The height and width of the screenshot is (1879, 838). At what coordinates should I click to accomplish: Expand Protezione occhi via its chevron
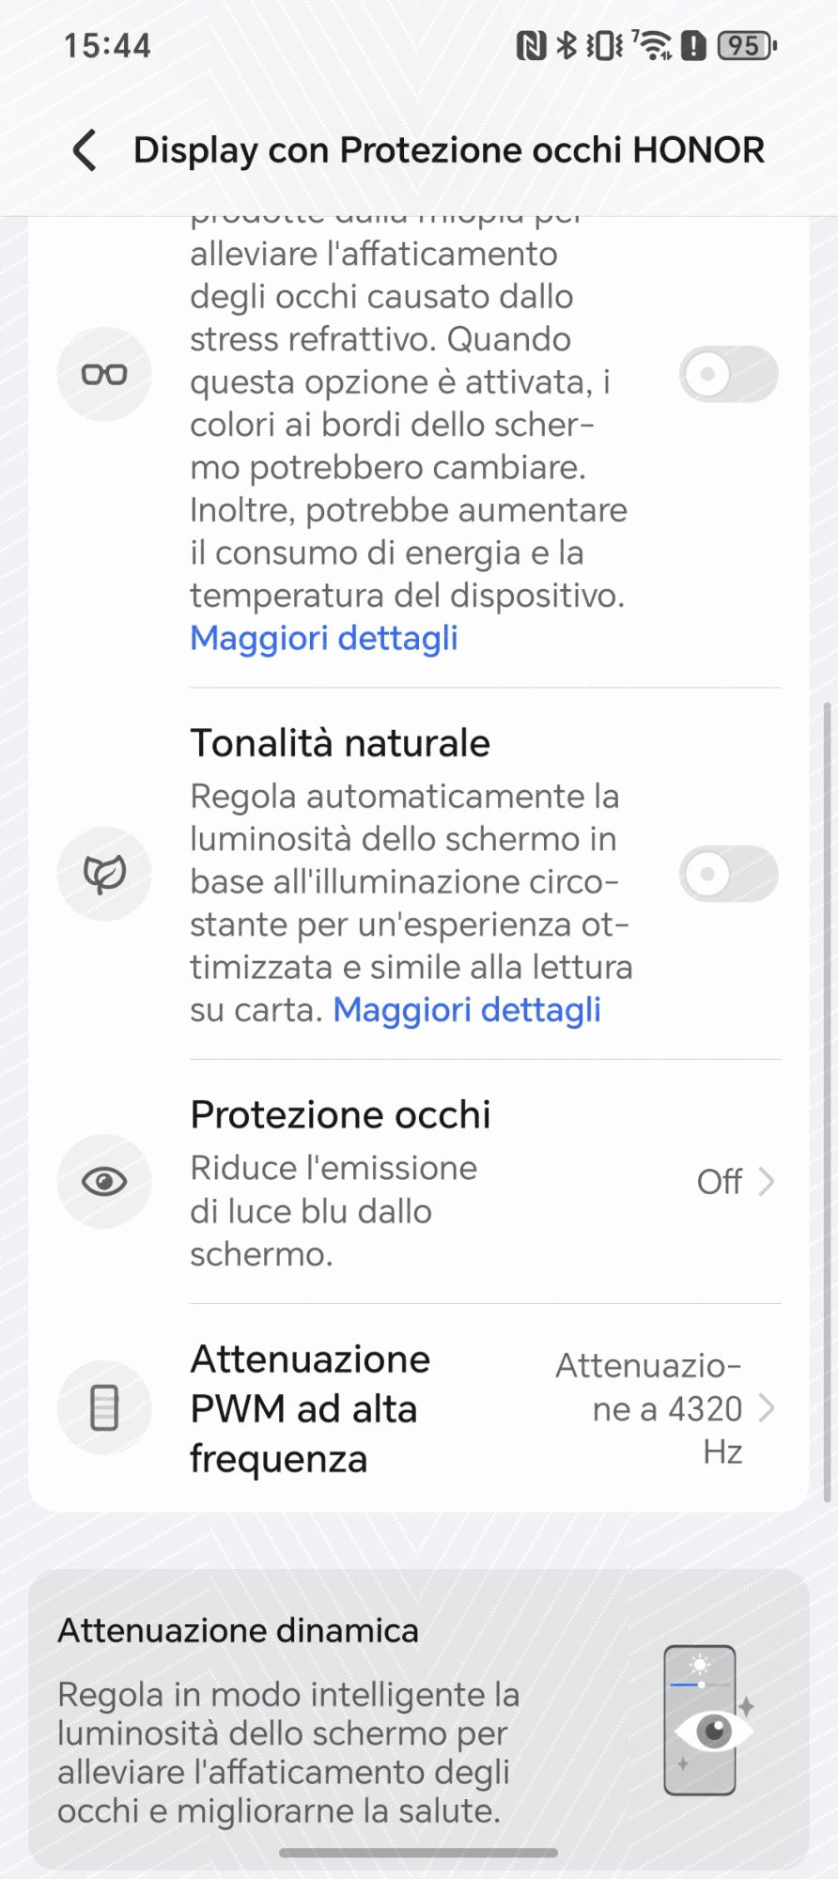(767, 1181)
